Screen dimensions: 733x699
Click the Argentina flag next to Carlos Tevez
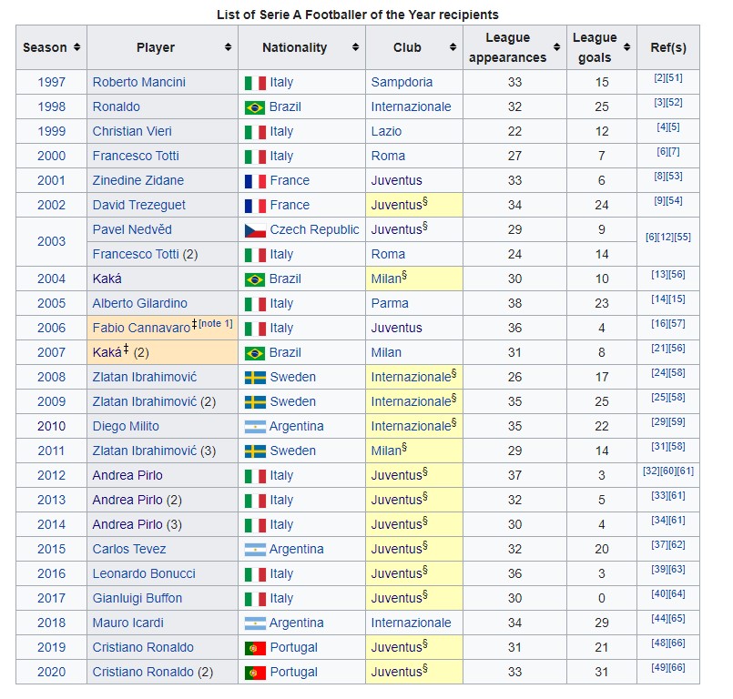click(258, 549)
